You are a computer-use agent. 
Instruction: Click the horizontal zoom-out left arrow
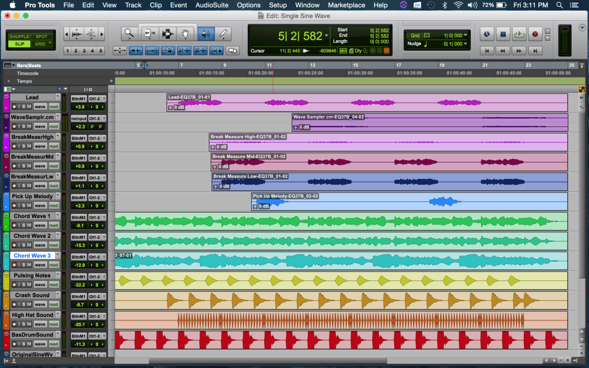67,34
